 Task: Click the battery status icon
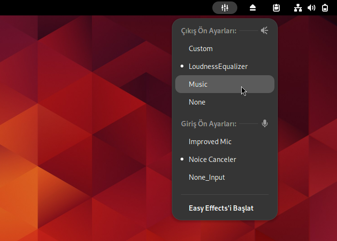tap(325, 8)
